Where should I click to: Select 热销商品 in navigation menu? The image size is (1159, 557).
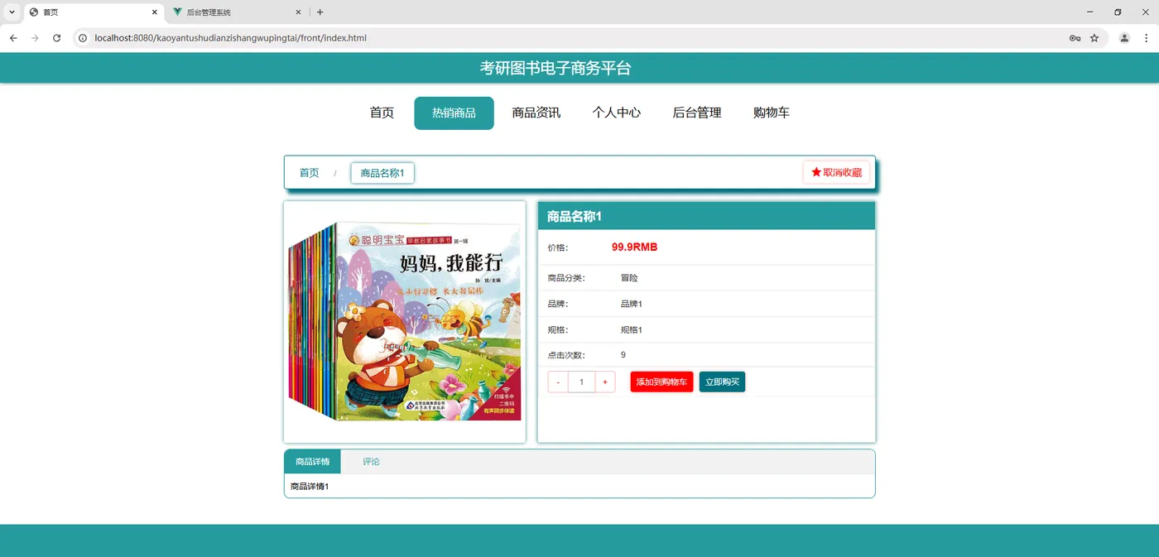point(454,113)
